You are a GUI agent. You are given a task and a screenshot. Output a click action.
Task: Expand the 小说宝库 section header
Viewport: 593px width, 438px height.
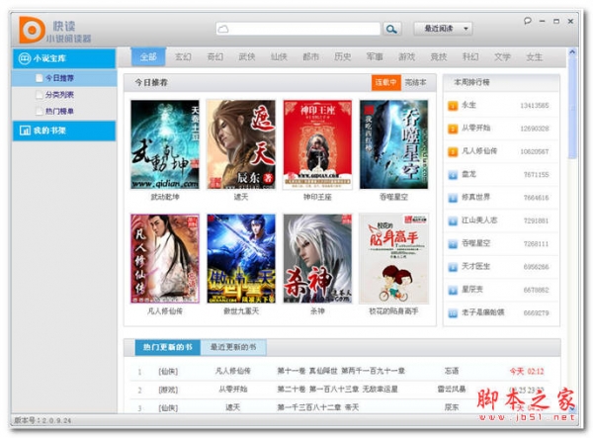tap(64, 58)
